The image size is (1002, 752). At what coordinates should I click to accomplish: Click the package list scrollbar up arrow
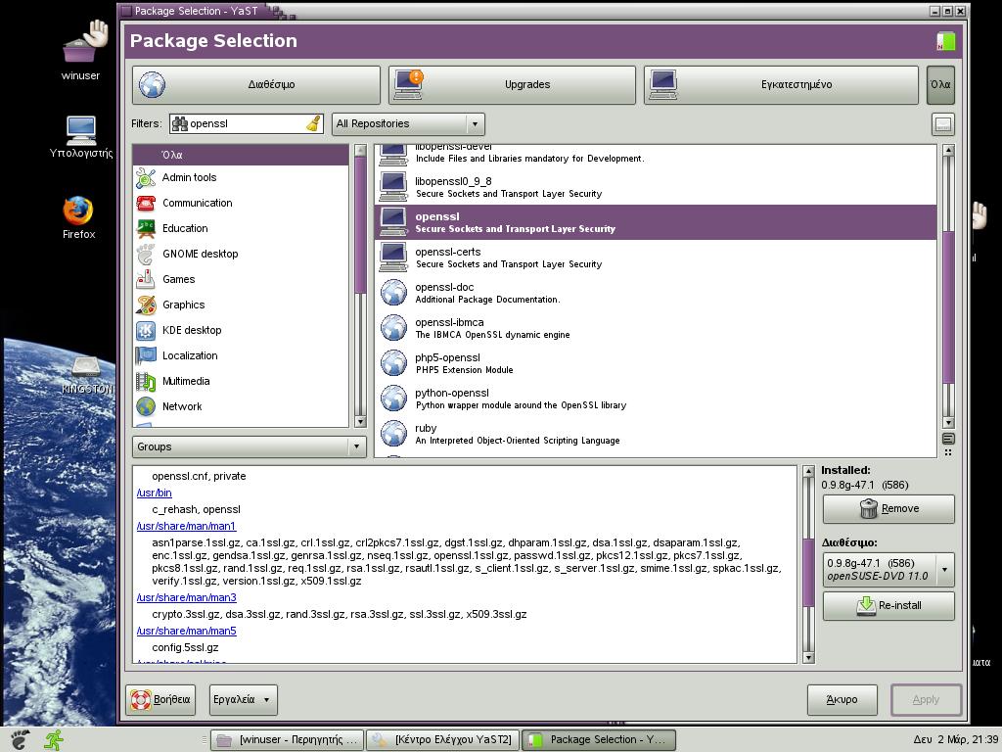[x=948, y=150]
